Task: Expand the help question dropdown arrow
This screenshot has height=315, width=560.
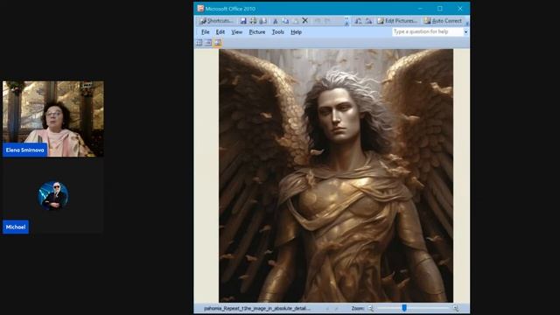Action: [x=465, y=31]
